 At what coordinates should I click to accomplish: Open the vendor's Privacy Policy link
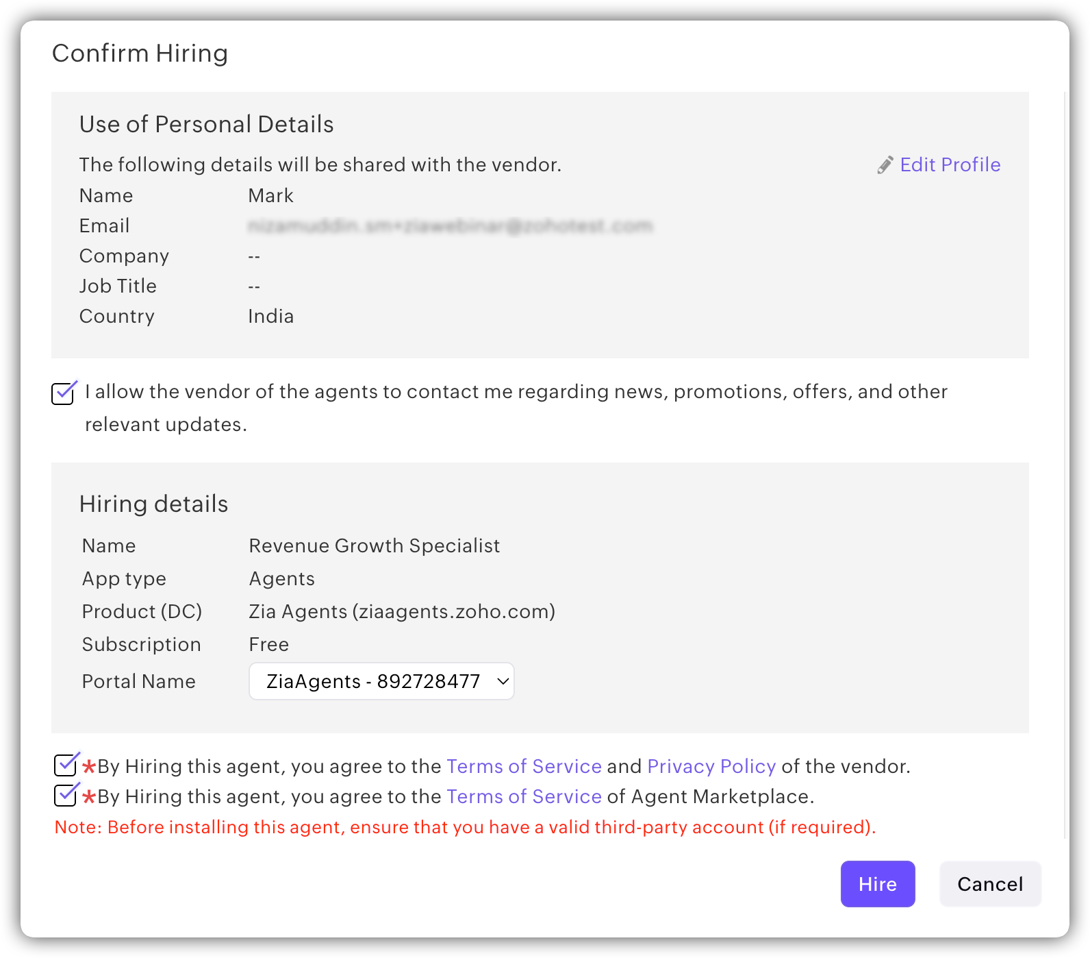pyautogui.click(x=711, y=766)
